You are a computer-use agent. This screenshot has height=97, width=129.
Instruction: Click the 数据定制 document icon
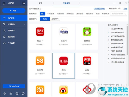pyautogui.click(x=4, y=37)
